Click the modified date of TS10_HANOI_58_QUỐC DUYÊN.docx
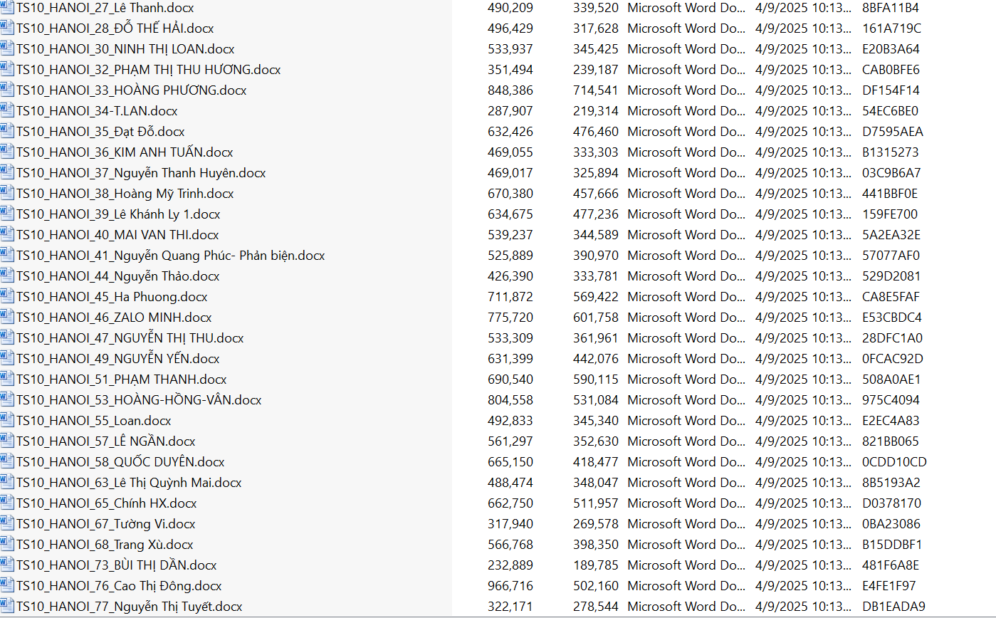 (x=802, y=462)
